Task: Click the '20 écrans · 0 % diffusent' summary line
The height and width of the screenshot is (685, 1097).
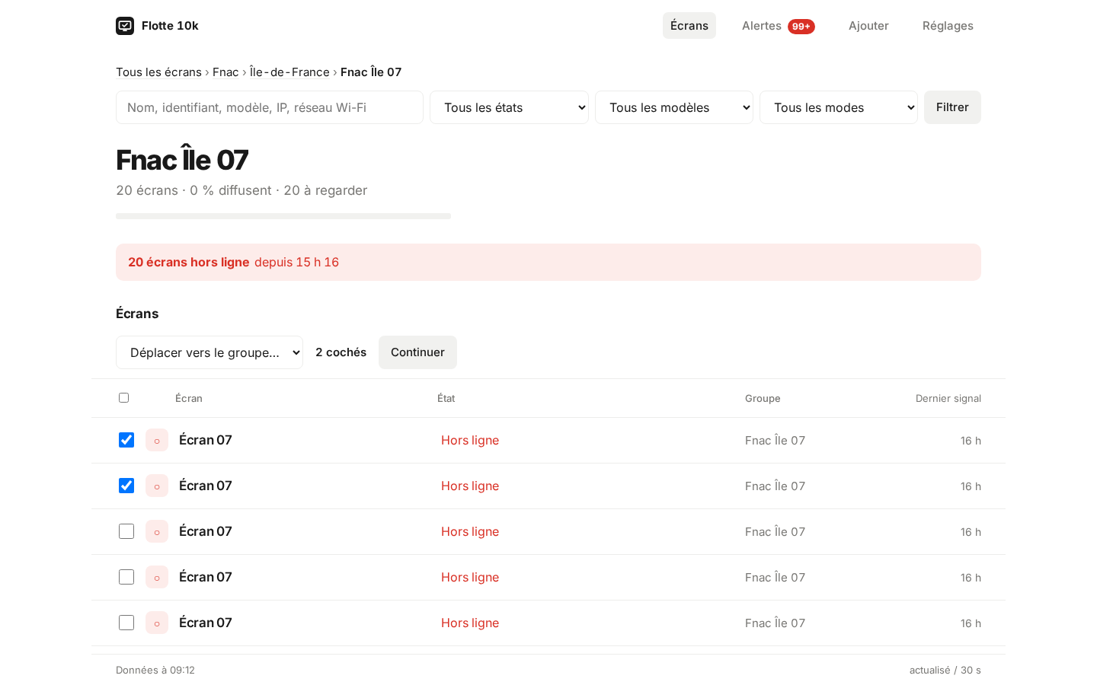Action: (241, 190)
